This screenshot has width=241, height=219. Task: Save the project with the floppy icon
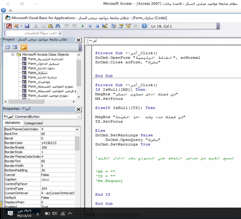click(x=27, y=26)
